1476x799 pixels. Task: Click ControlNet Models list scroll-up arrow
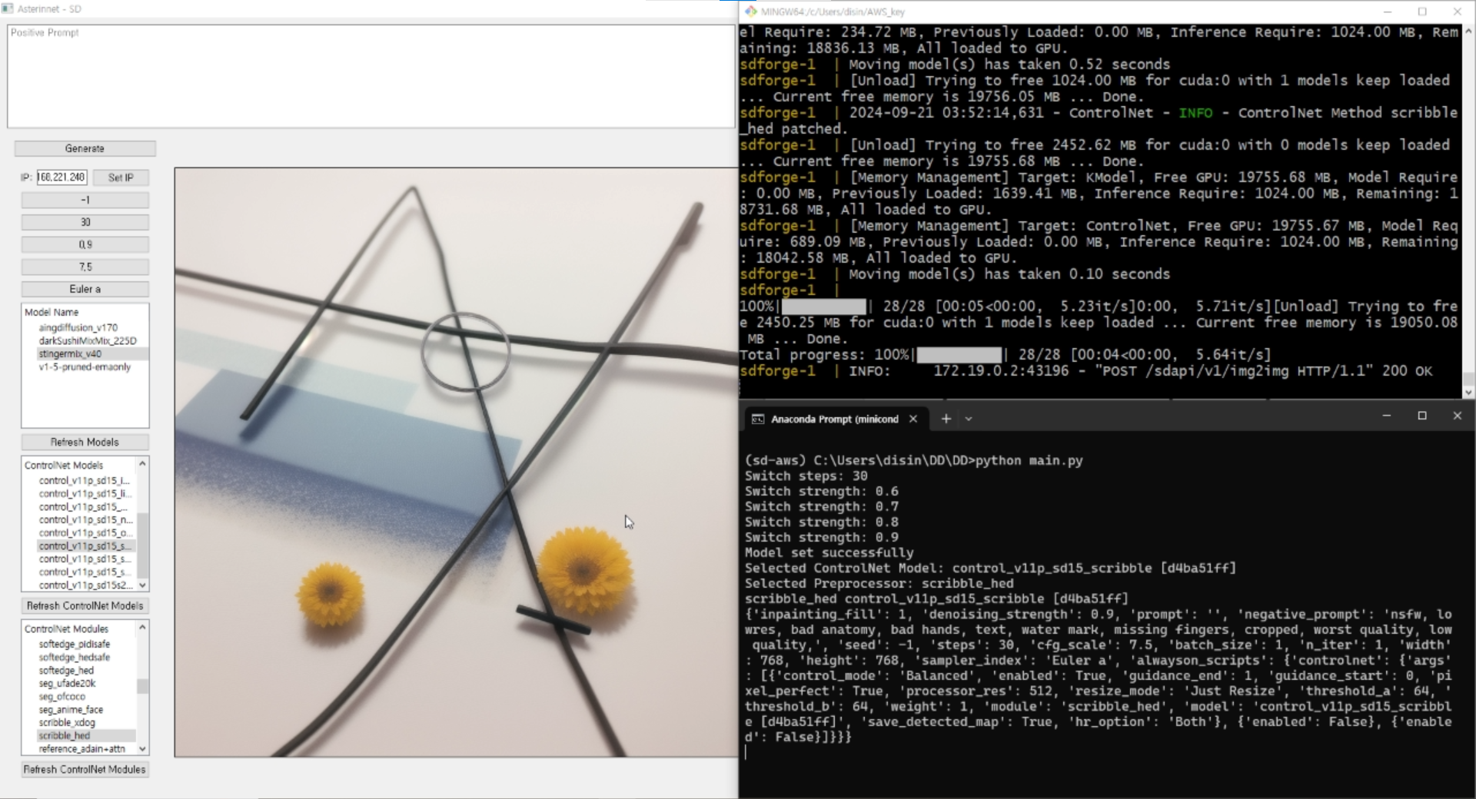point(142,464)
